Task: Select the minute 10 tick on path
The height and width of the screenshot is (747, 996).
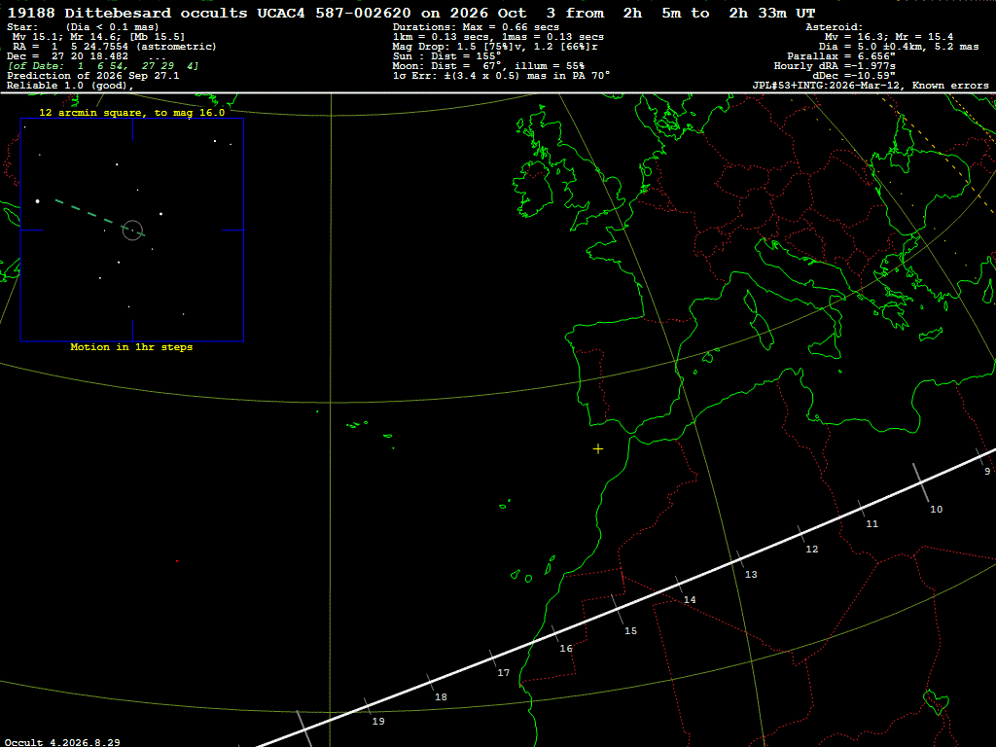Action: point(921,482)
